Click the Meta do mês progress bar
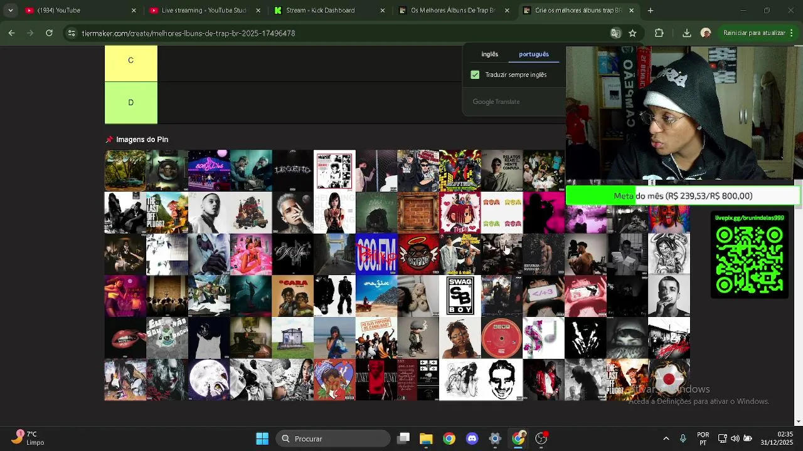 click(x=683, y=196)
